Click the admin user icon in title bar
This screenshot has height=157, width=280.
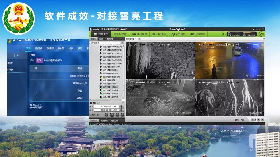pyautogui.click(x=91, y=29)
